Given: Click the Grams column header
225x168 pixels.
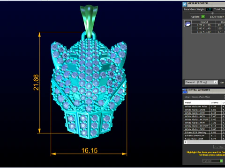Looking at the screenshot, I should [x=216, y=103].
